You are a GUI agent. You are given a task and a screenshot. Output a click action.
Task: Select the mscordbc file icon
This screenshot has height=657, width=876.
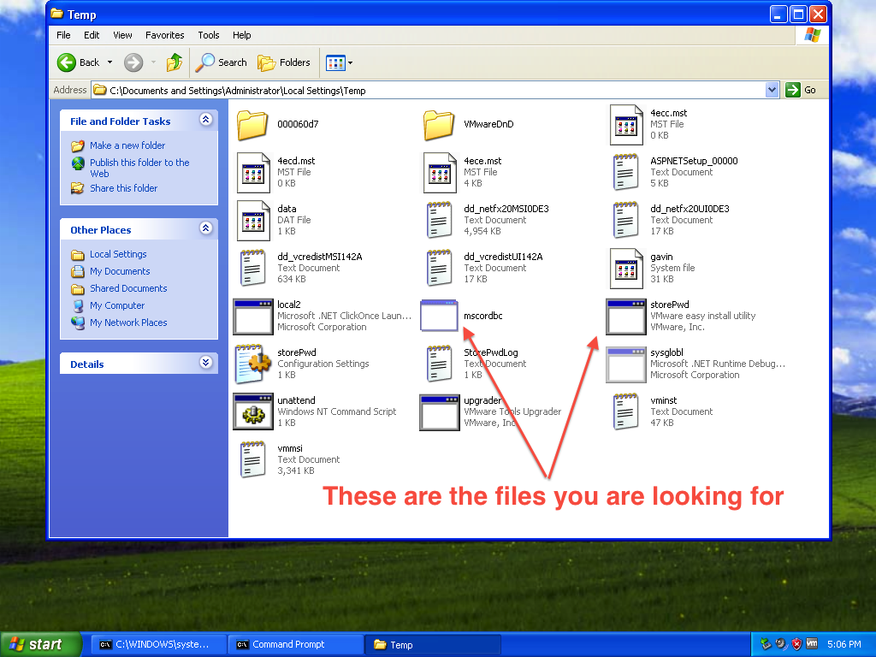pyautogui.click(x=440, y=316)
